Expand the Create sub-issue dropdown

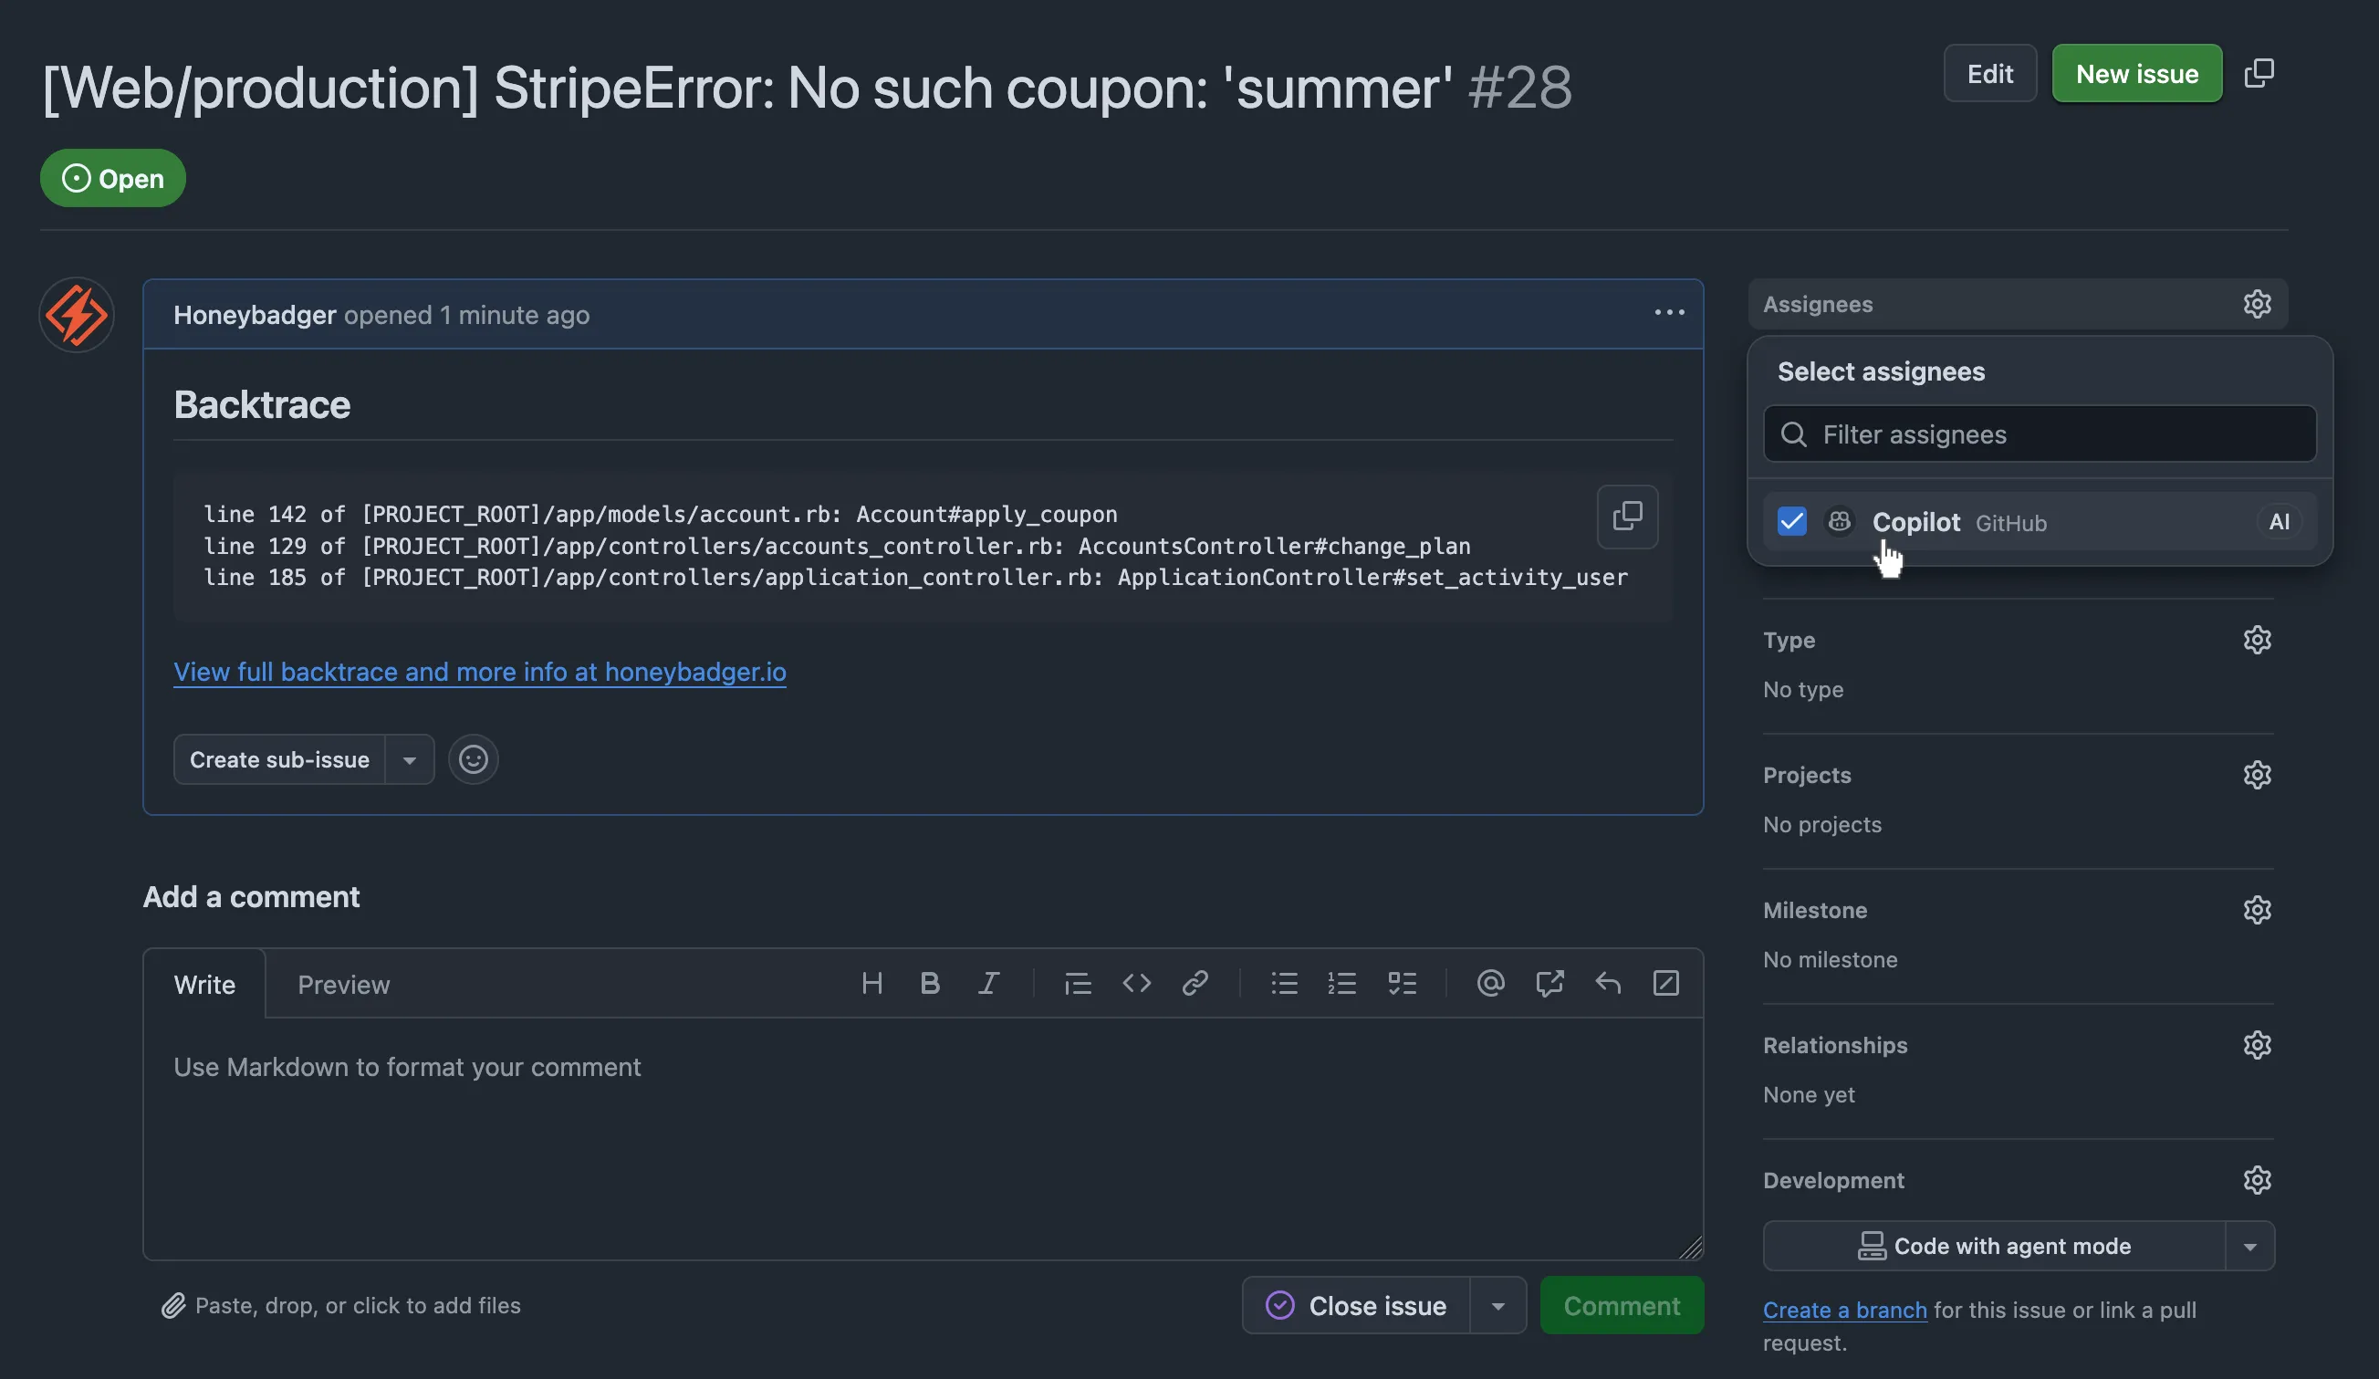point(409,759)
